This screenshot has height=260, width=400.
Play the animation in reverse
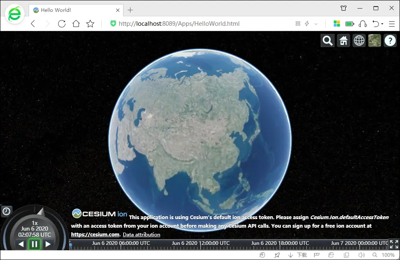coord(21,244)
